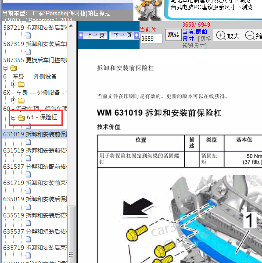Click folder icon below 6X - 车身 外侧设备
Image resolution: width=262 pixels, height=263 pixels.
tap(21, 100)
